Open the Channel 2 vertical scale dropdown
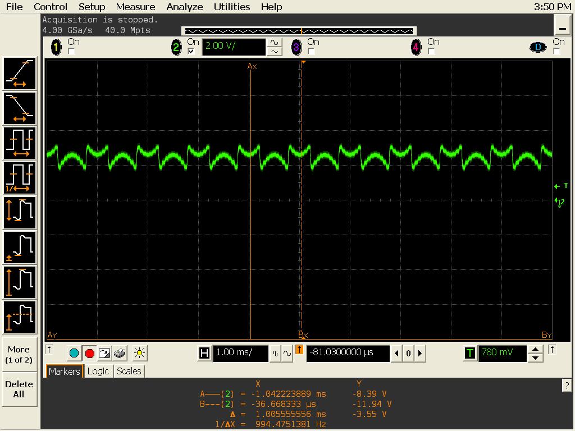 (x=234, y=47)
